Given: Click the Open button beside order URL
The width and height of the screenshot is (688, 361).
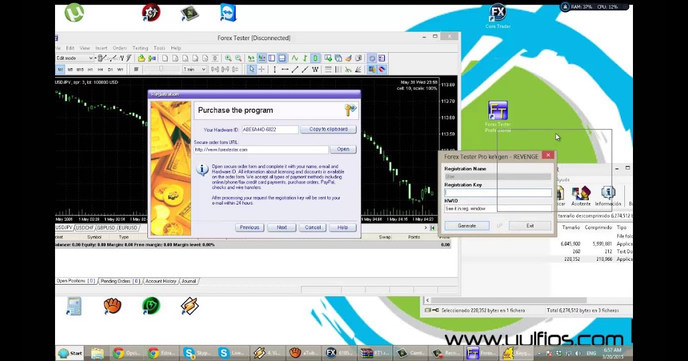Looking at the screenshot, I should point(343,149).
